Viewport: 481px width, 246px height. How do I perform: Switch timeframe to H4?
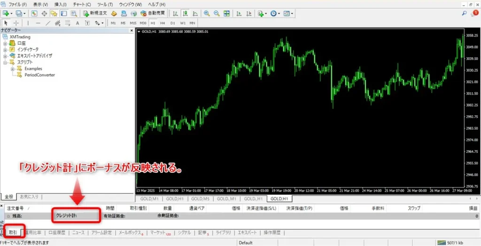tap(163, 23)
